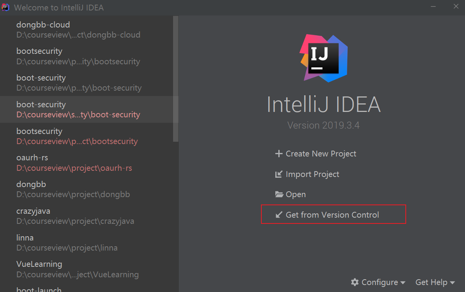Expand the Get Help dropdown arrow

[x=452, y=283]
